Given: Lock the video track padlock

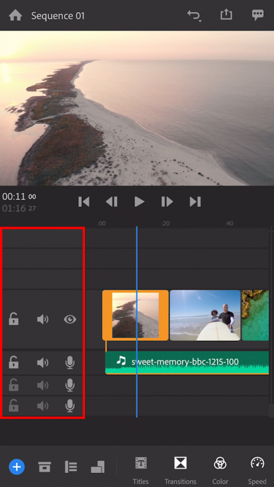Looking at the screenshot, I should tap(13, 319).
